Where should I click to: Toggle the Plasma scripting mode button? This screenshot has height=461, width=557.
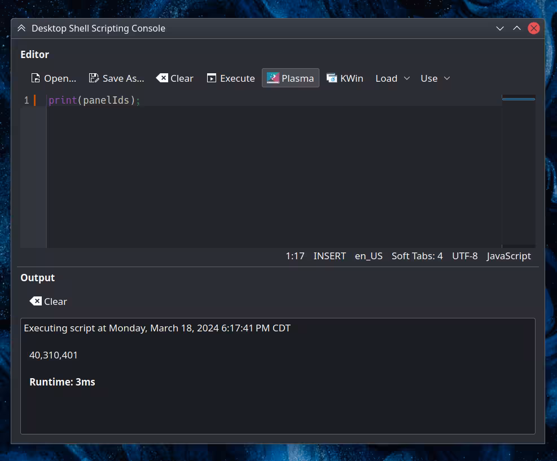(x=291, y=78)
